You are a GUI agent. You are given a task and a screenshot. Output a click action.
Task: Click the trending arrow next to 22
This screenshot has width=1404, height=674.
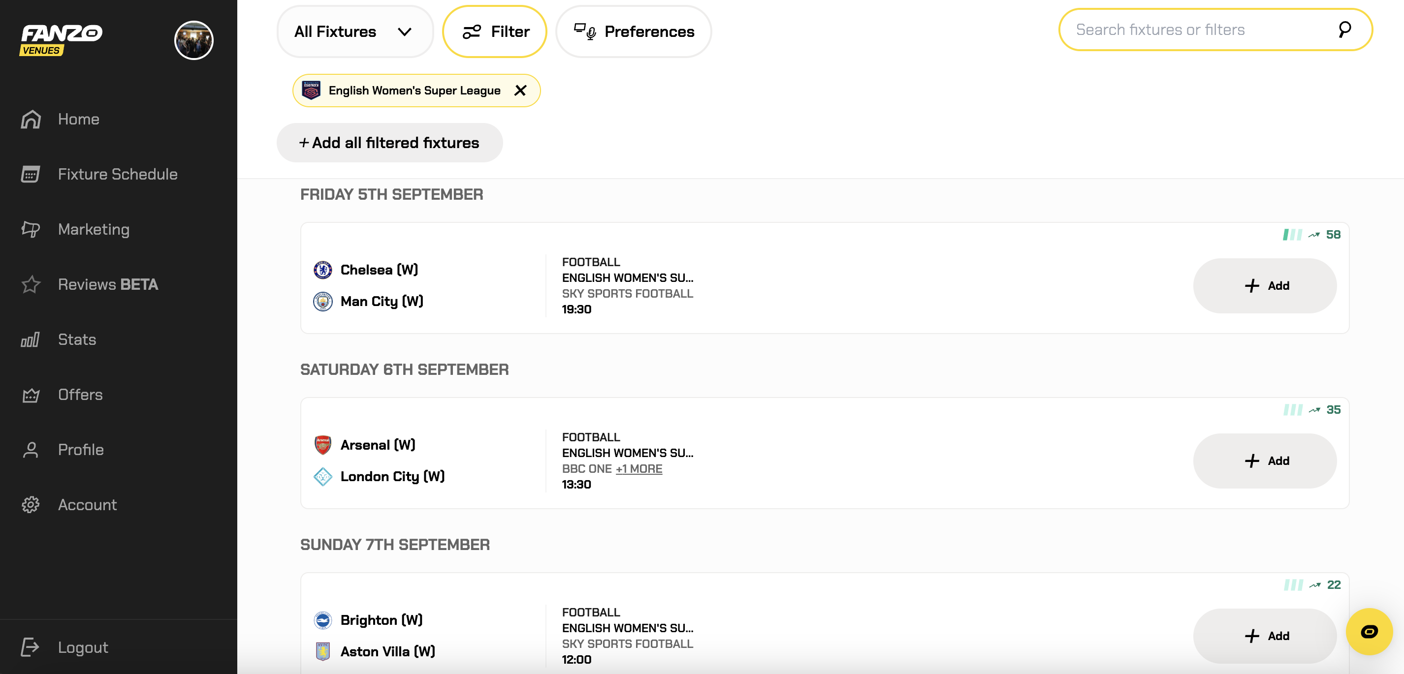tap(1315, 585)
